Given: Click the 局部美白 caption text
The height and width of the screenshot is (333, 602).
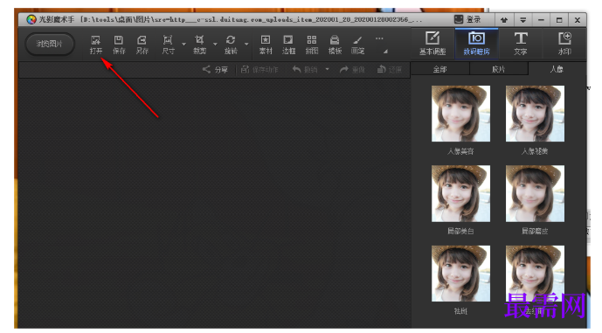Looking at the screenshot, I should pos(460,232).
